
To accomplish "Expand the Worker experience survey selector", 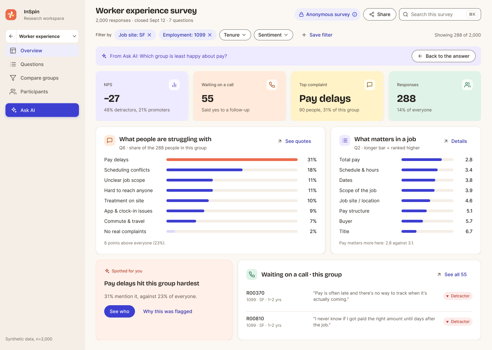I will (47, 36).
